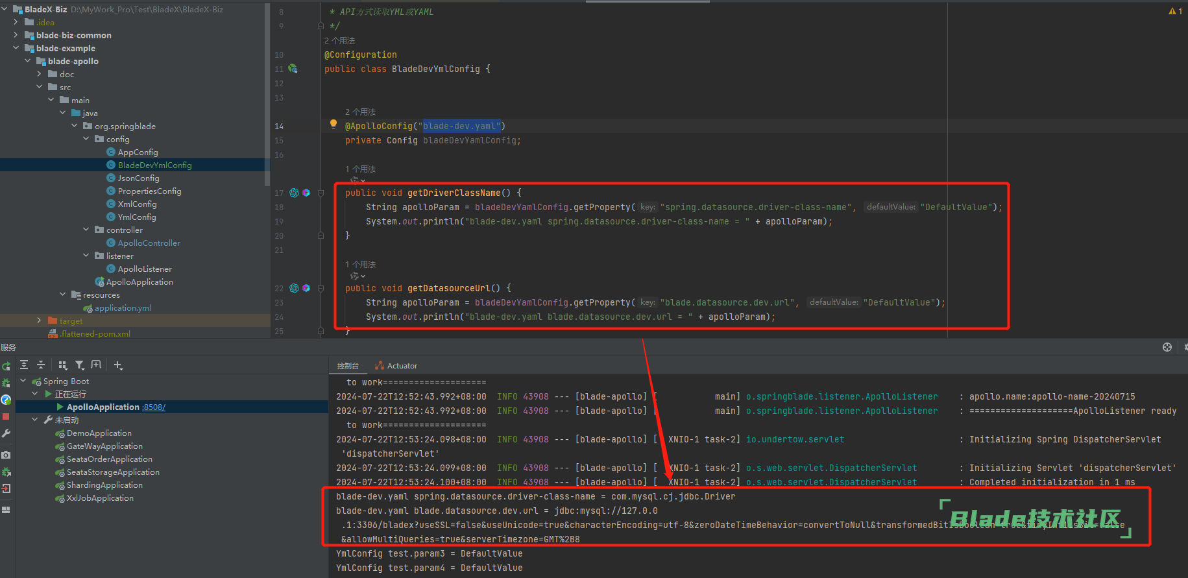Click the "2 个用法" usages hint above @ApolloConfig
The height and width of the screenshot is (578, 1188).
[x=360, y=112]
